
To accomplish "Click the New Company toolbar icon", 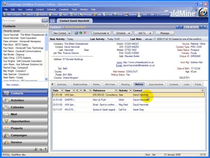I will (12, 14).
